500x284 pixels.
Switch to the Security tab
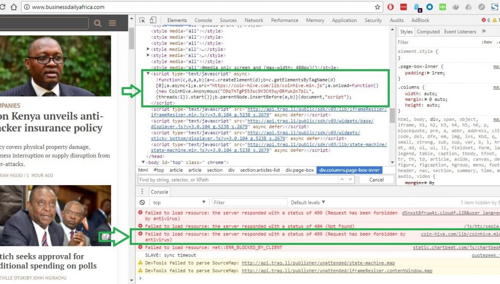(x=373, y=20)
